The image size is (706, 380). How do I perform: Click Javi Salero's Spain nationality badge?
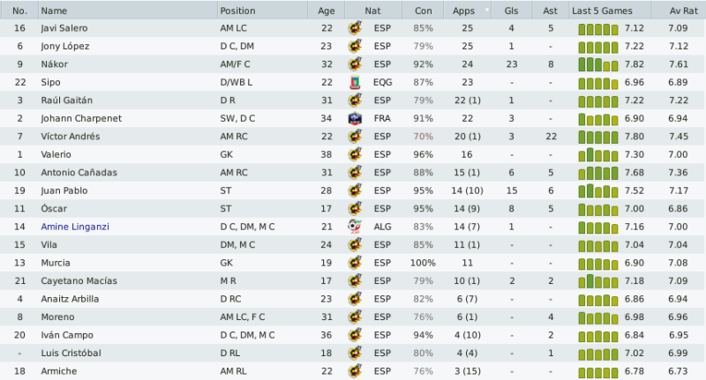click(355, 28)
